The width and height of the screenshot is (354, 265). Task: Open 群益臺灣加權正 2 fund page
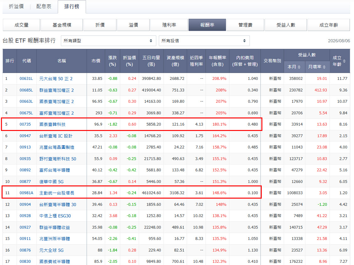point(56,90)
